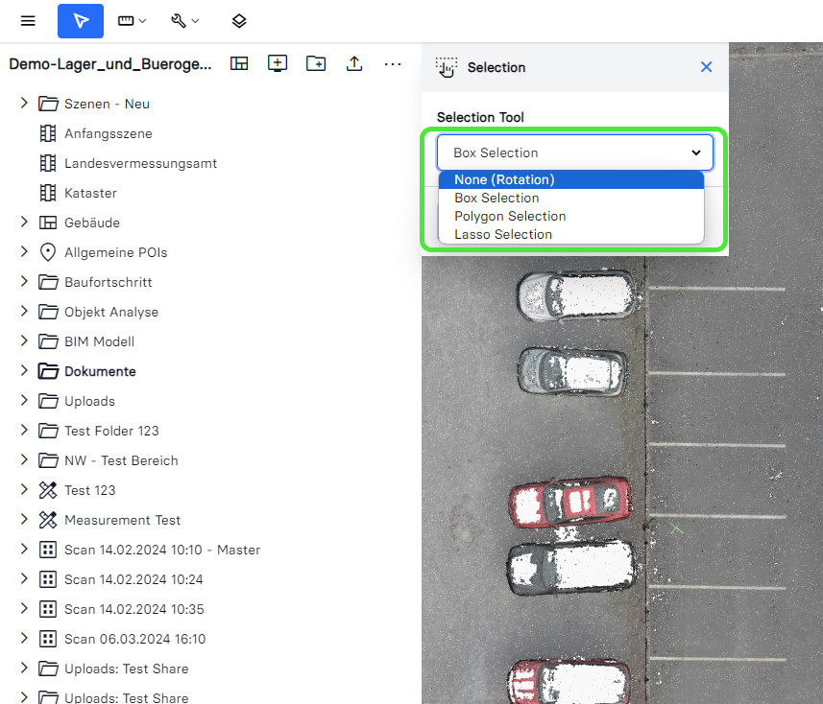Open the hamburger main menu
The image size is (823, 704).
28,21
